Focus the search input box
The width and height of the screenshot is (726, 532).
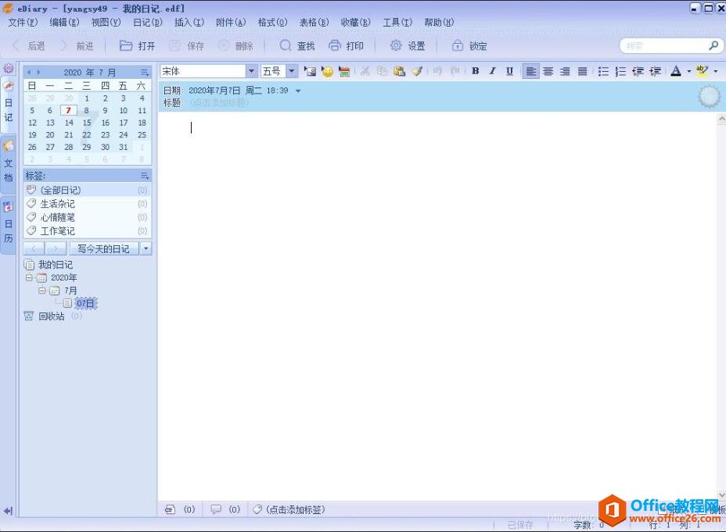(x=664, y=46)
